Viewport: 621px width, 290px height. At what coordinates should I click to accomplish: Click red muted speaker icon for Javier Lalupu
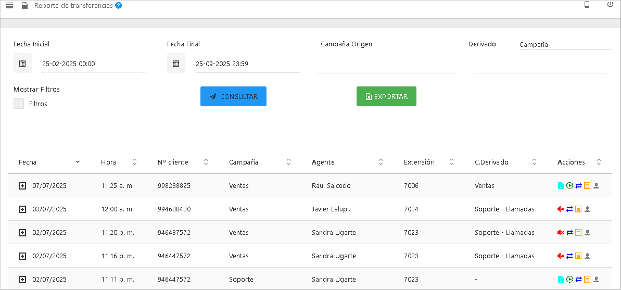point(561,209)
